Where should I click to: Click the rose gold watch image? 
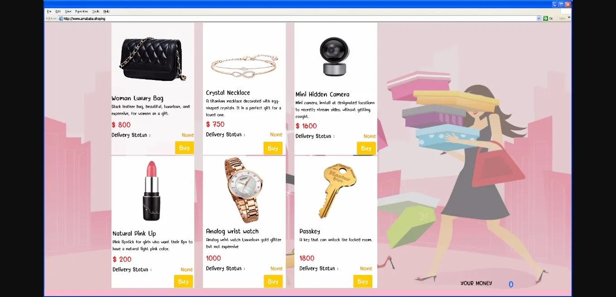244,190
